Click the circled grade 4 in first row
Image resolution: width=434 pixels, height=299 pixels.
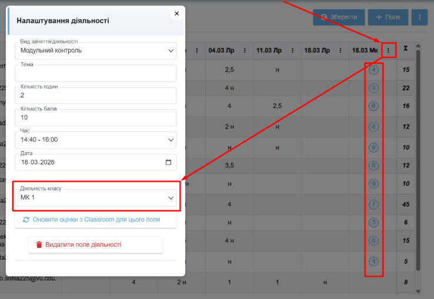[373, 70]
